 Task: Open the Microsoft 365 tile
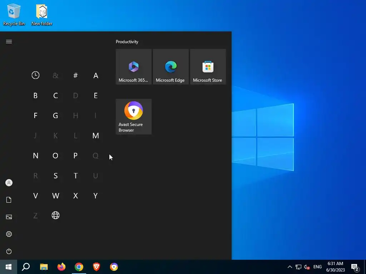134,67
